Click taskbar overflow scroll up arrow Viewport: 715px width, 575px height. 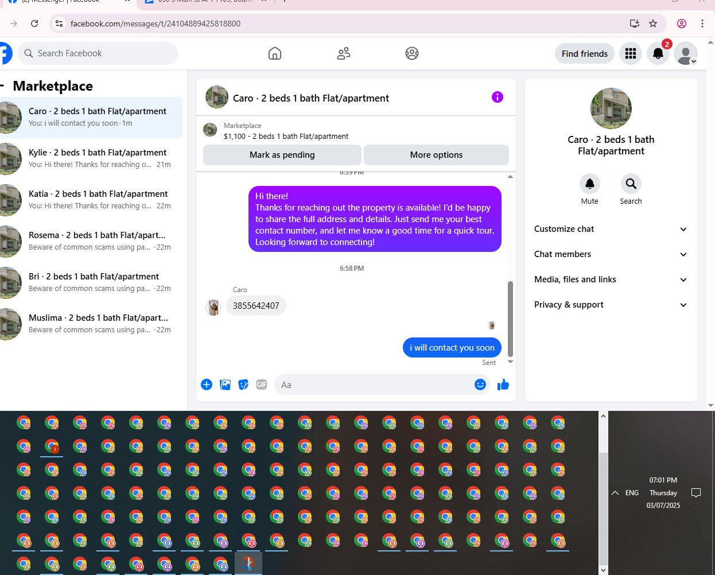tap(603, 416)
